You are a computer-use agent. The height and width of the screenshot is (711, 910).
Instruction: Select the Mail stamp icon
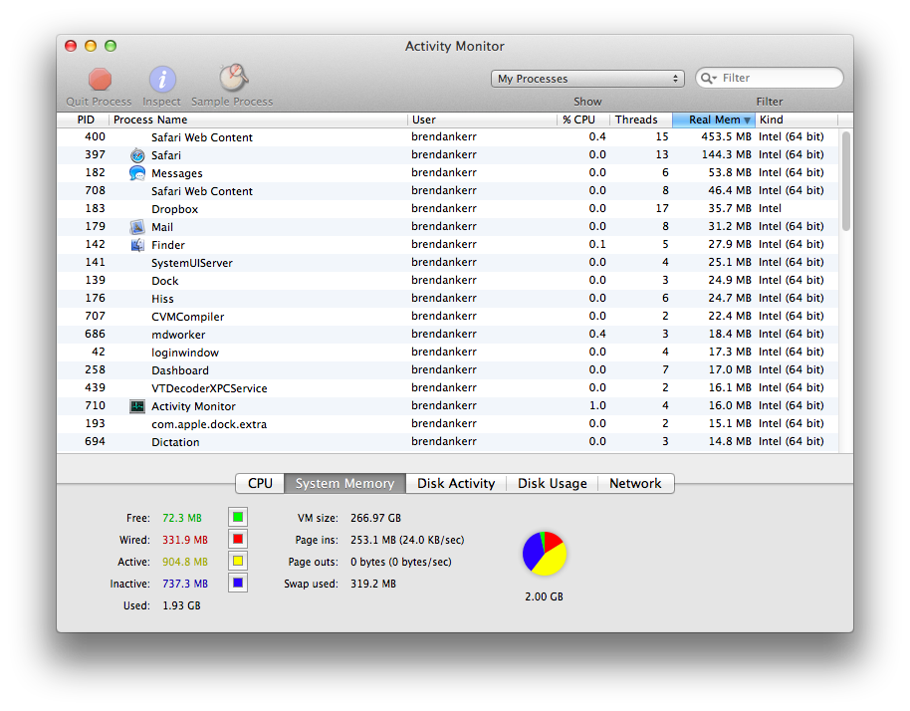(x=137, y=227)
